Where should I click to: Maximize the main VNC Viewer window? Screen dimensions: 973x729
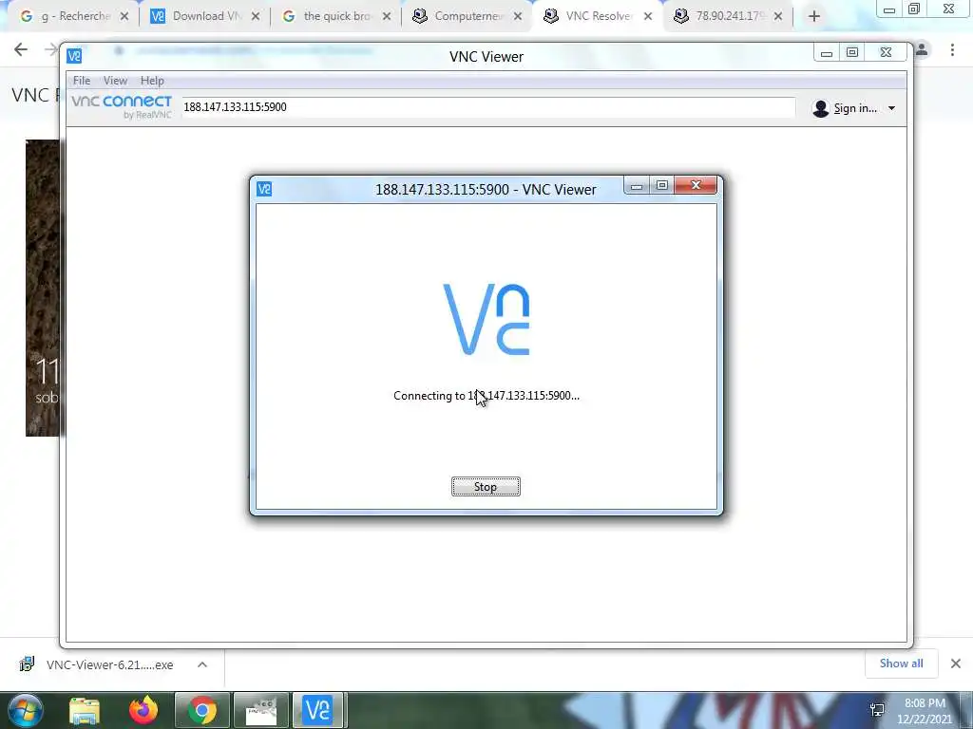point(852,53)
